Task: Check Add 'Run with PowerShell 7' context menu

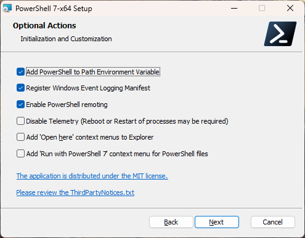Action: [20, 154]
